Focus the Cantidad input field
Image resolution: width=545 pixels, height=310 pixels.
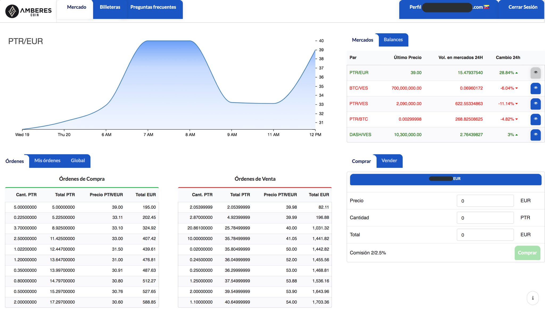point(485,218)
